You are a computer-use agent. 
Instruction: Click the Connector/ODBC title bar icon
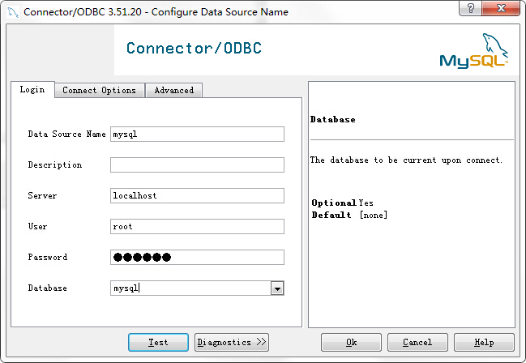11,12
